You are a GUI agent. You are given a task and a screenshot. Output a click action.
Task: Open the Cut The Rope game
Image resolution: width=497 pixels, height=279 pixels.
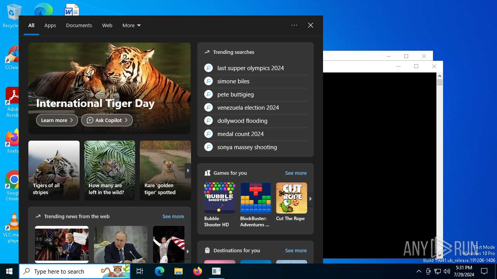292,202
